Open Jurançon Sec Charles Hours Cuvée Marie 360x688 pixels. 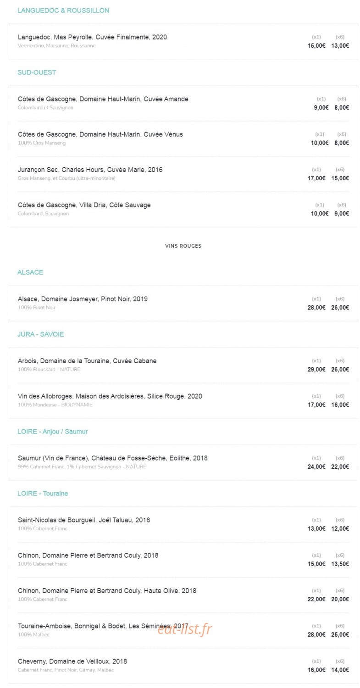point(90,170)
